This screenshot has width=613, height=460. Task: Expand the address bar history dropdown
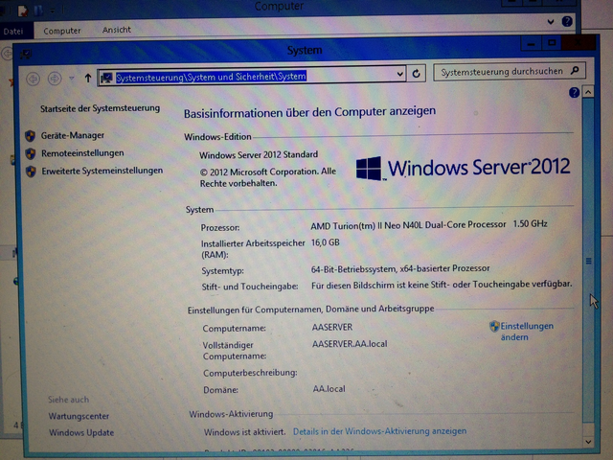[400, 74]
